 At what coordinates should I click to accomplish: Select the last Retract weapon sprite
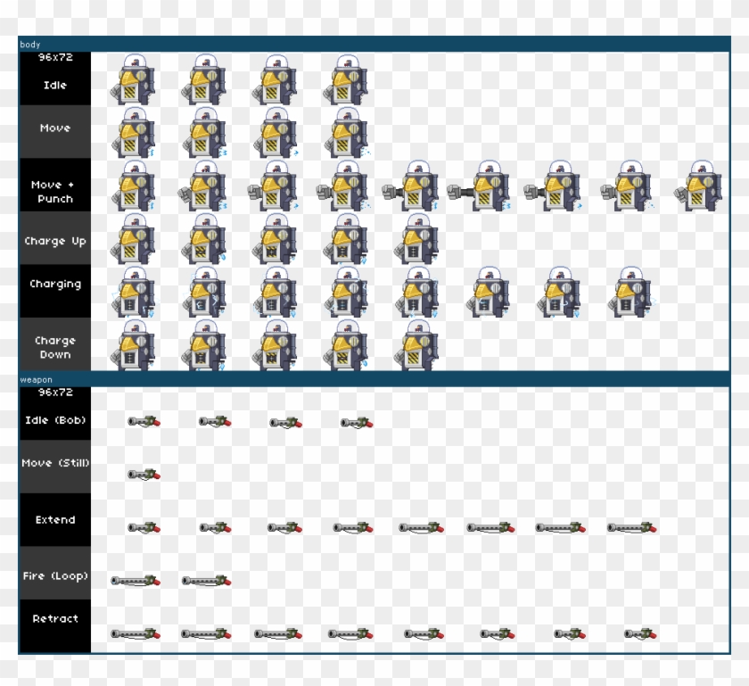coord(641,633)
